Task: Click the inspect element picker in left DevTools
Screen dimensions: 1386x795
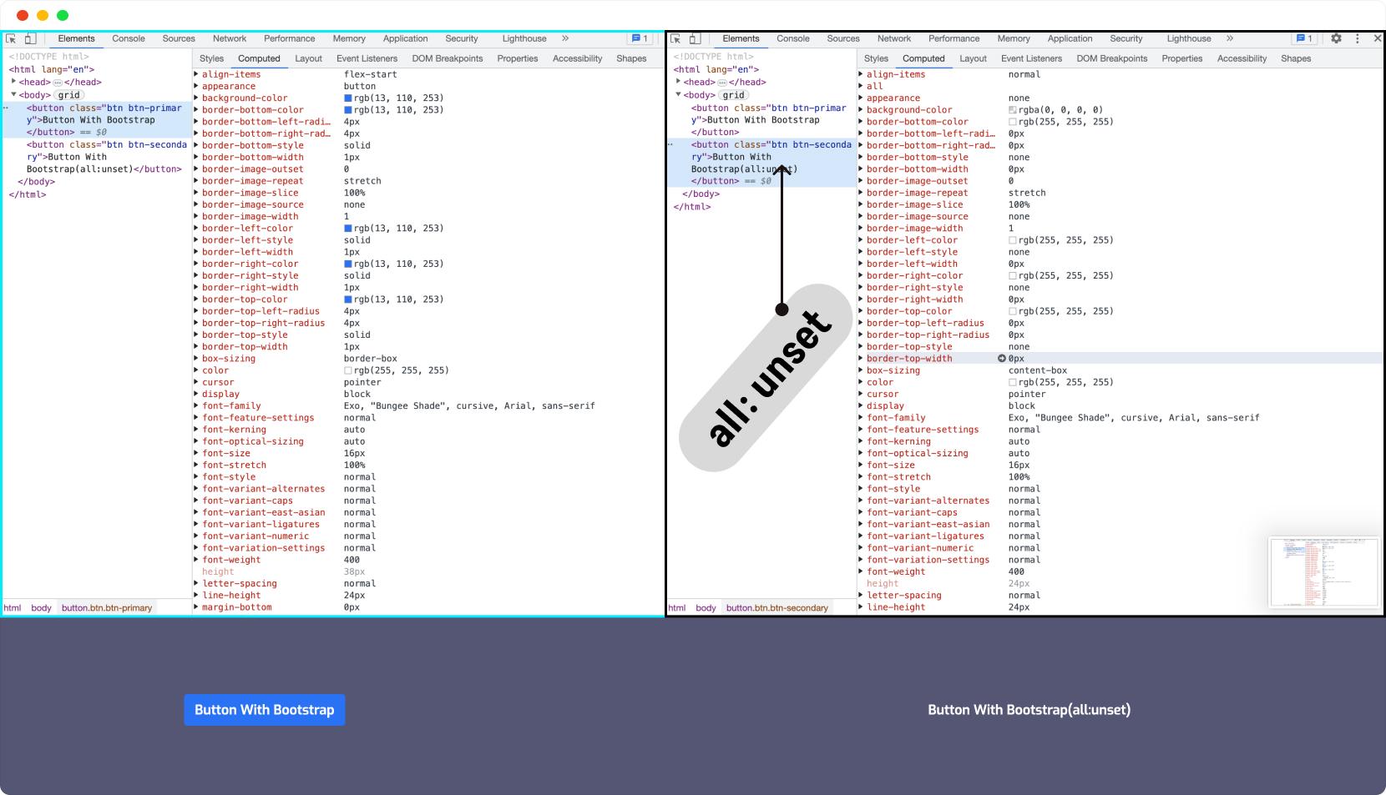Action: click(x=11, y=38)
